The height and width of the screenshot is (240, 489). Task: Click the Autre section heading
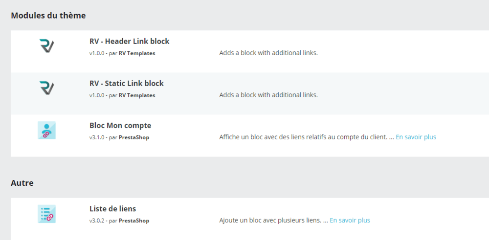(22, 183)
